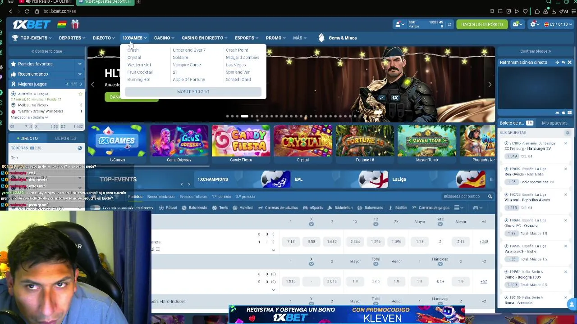The height and width of the screenshot is (324, 577).
Task: Filter matches by Balonmano
Action: 370,208
